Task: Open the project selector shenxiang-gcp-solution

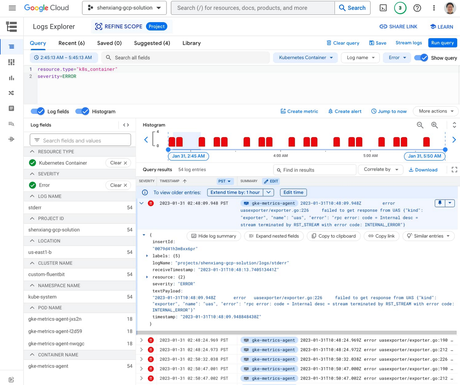Action: (124, 8)
